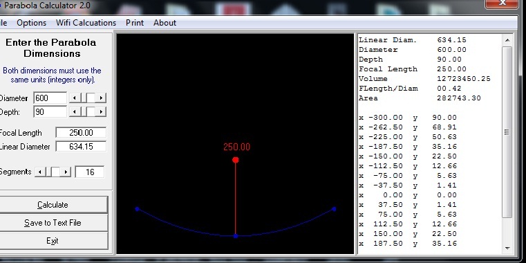Click the right blue parabola endpoint
Viewport: 526px width, 263px height.
tap(334, 209)
